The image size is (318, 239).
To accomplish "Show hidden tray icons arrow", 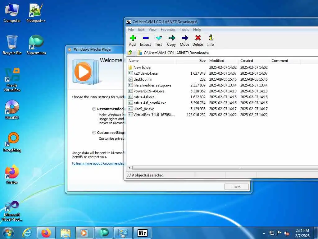I will [264, 233].
